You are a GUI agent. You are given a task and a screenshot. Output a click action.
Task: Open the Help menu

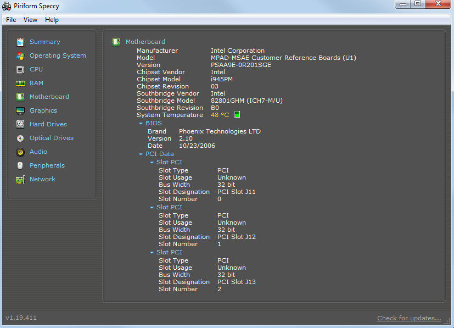(52, 20)
